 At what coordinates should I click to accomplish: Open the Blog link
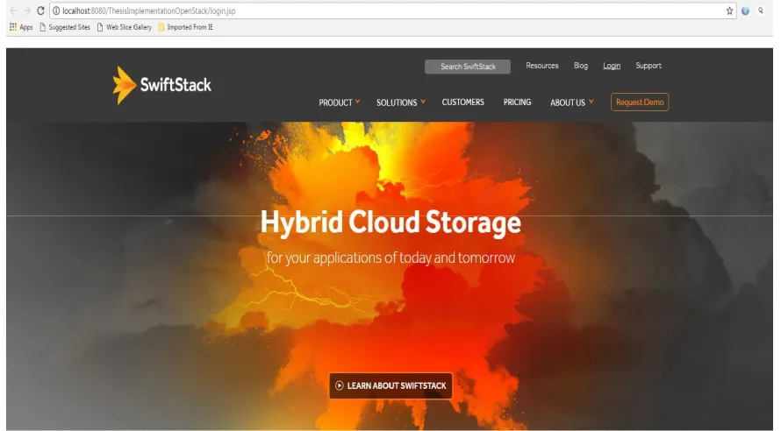pyautogui.click(x=581, y=66)
